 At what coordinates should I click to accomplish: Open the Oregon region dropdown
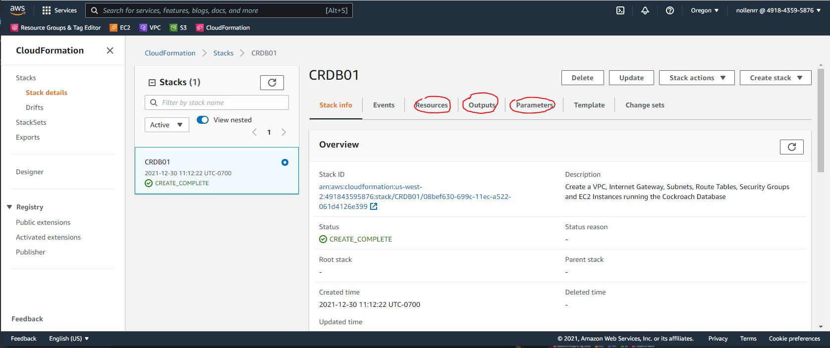coord(705,10)
